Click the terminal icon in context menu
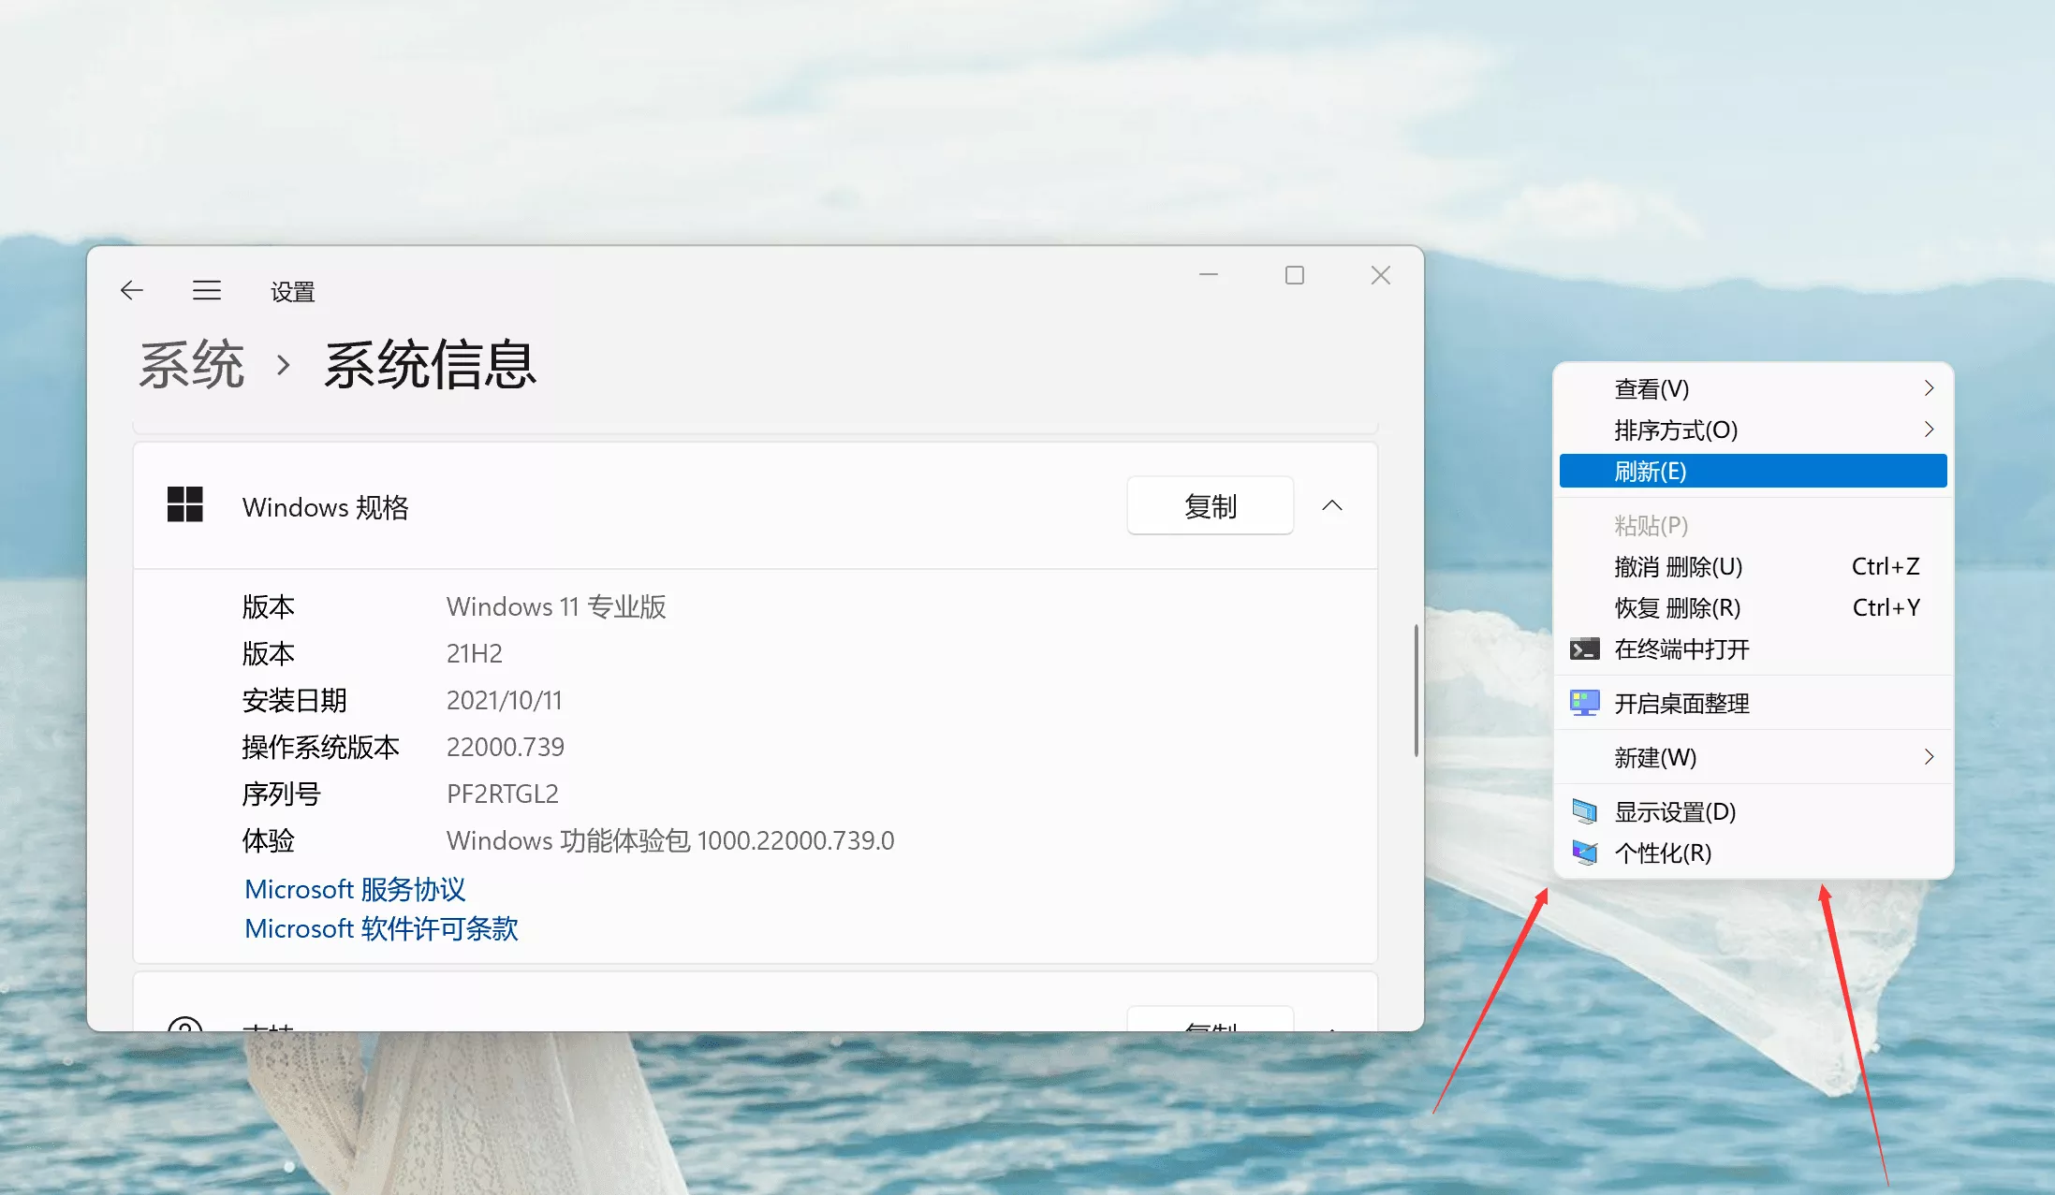The image size is (2055, 1195). click(x=1584, y=649)
